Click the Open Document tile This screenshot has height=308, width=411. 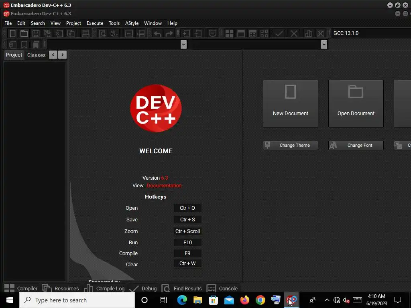pos(356,104)
